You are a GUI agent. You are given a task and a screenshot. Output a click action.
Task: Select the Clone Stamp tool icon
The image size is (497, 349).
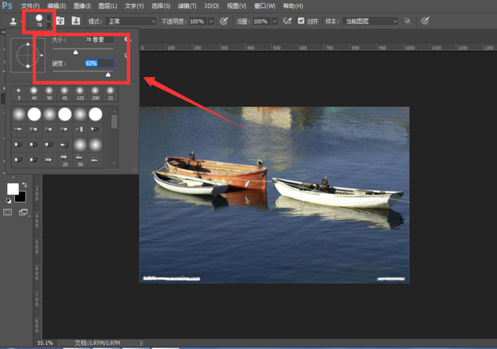(x=12, y=22)
